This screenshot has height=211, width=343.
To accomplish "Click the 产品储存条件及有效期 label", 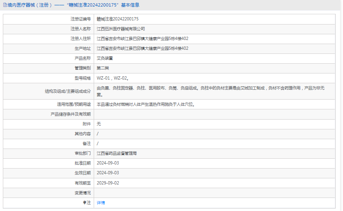I will coord(70,114).
